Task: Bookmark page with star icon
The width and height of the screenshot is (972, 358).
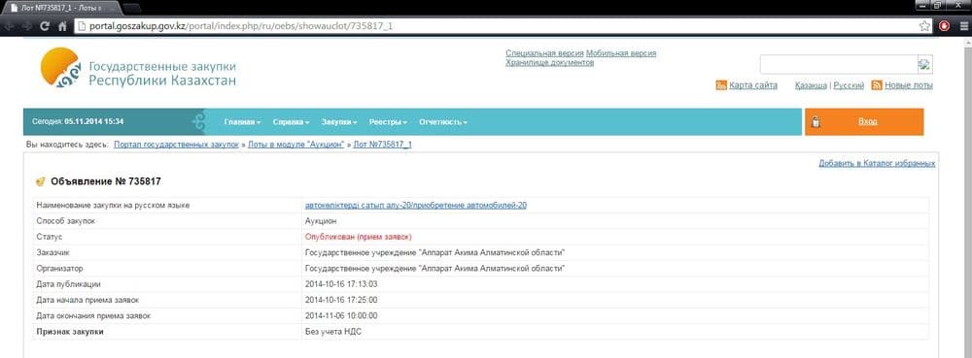Action: 924,26
